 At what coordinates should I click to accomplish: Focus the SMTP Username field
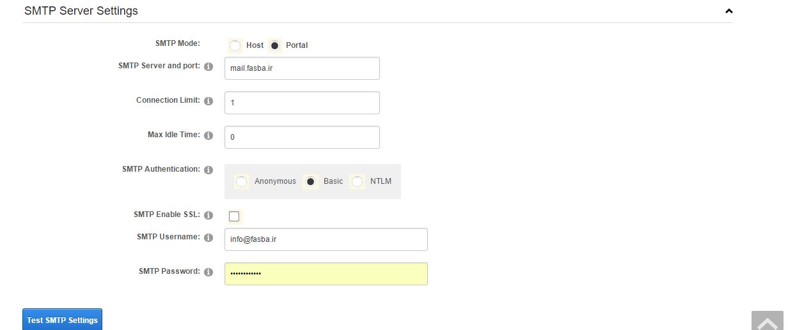tap(326, 239)
